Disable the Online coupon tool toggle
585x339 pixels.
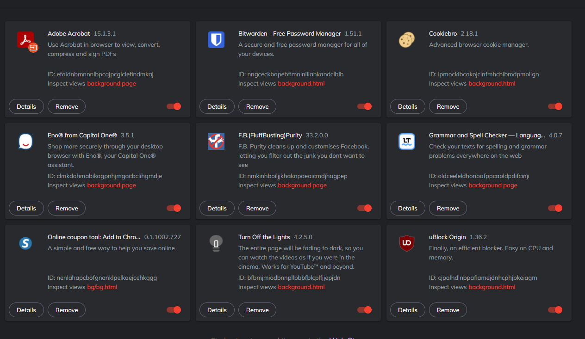[174, 310]
